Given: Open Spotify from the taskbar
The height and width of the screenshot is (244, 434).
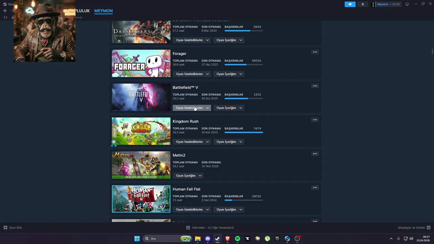Looking at the screenshot, I should [x=238, y=239].
